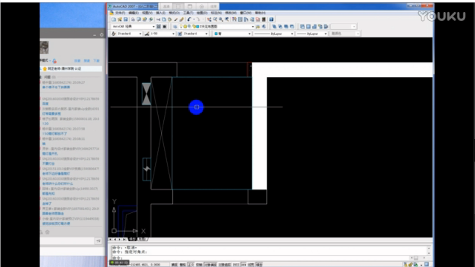Click the Dimension Style icon beside the 1-50 box
Screen dimensions: 475x267
[x=147, y=33]
